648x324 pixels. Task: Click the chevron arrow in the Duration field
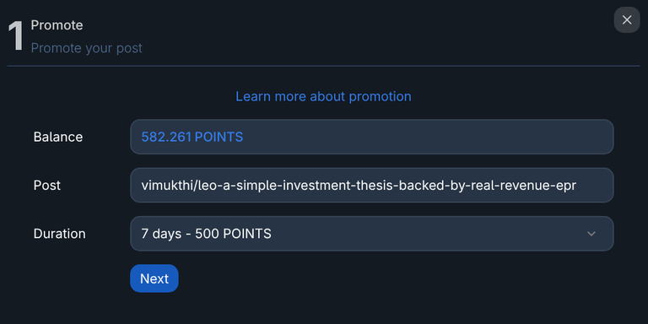(x=591, y=234)
